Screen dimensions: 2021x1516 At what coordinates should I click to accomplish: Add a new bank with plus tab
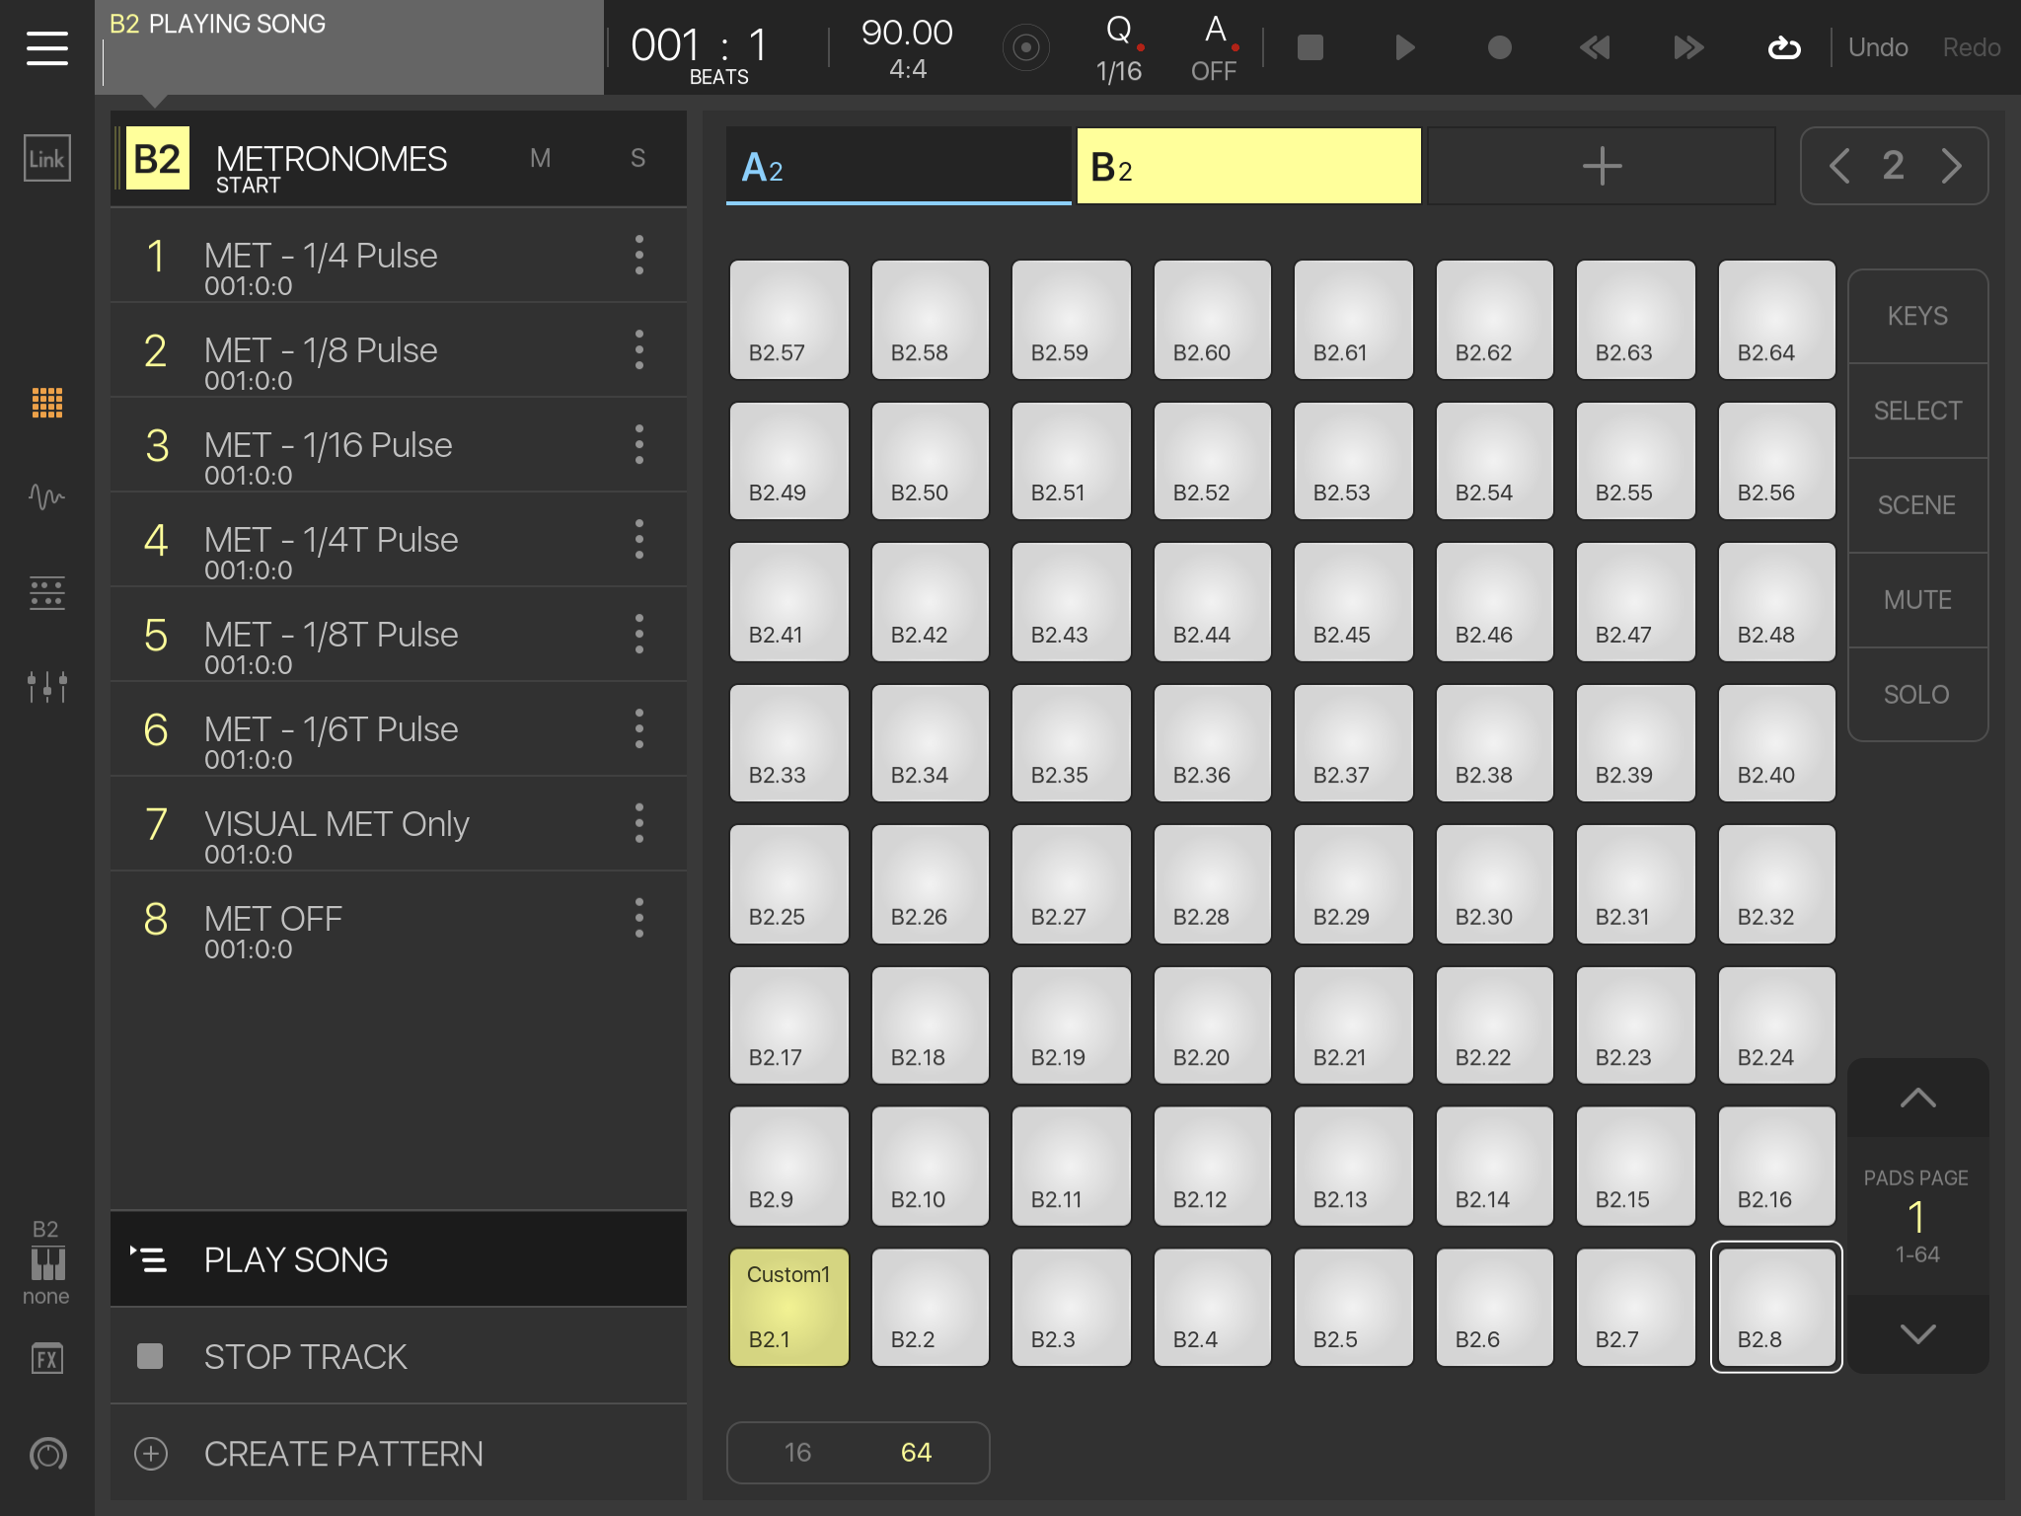coord(1602,166)
